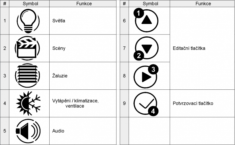Select the 'Žaluzie' text label

tap(60, 76)
